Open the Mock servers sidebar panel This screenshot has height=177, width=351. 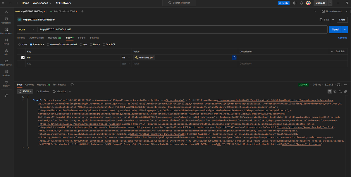coord(6,63)
